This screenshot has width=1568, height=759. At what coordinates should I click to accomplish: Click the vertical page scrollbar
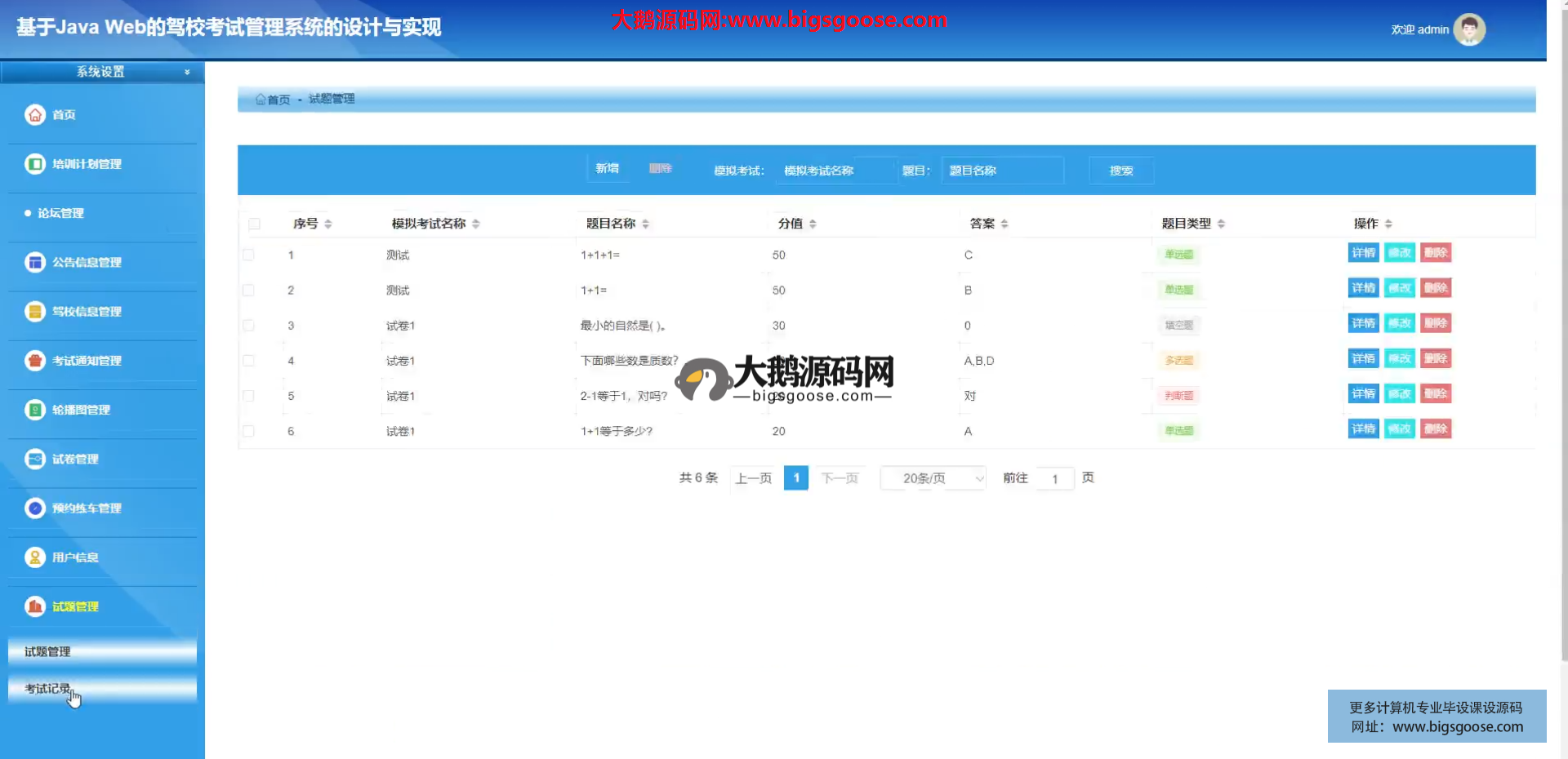pyautogui.click(x=1563, y=326)
